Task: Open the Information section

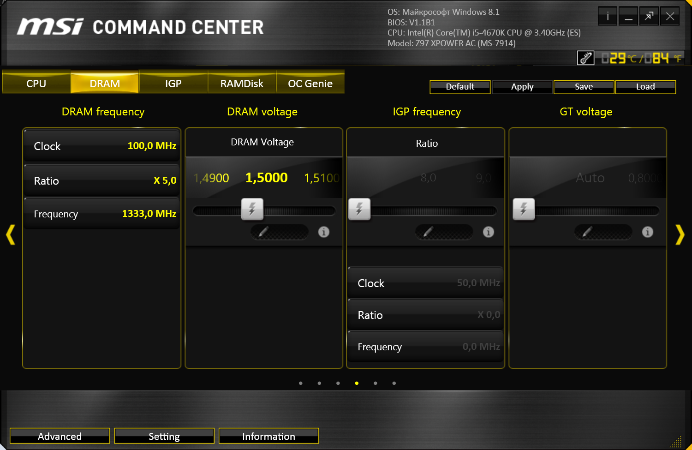Action: [x=268, y=436]
